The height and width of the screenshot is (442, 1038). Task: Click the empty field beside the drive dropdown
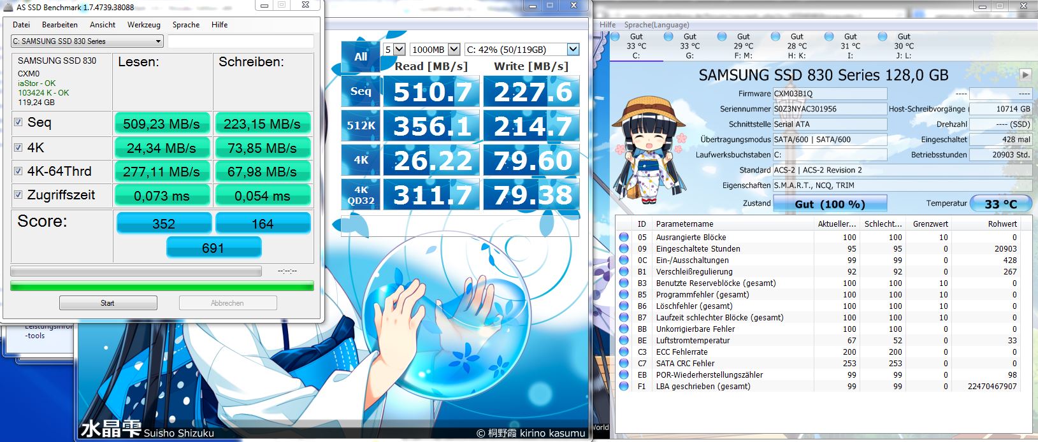click(x=241, y=41)
